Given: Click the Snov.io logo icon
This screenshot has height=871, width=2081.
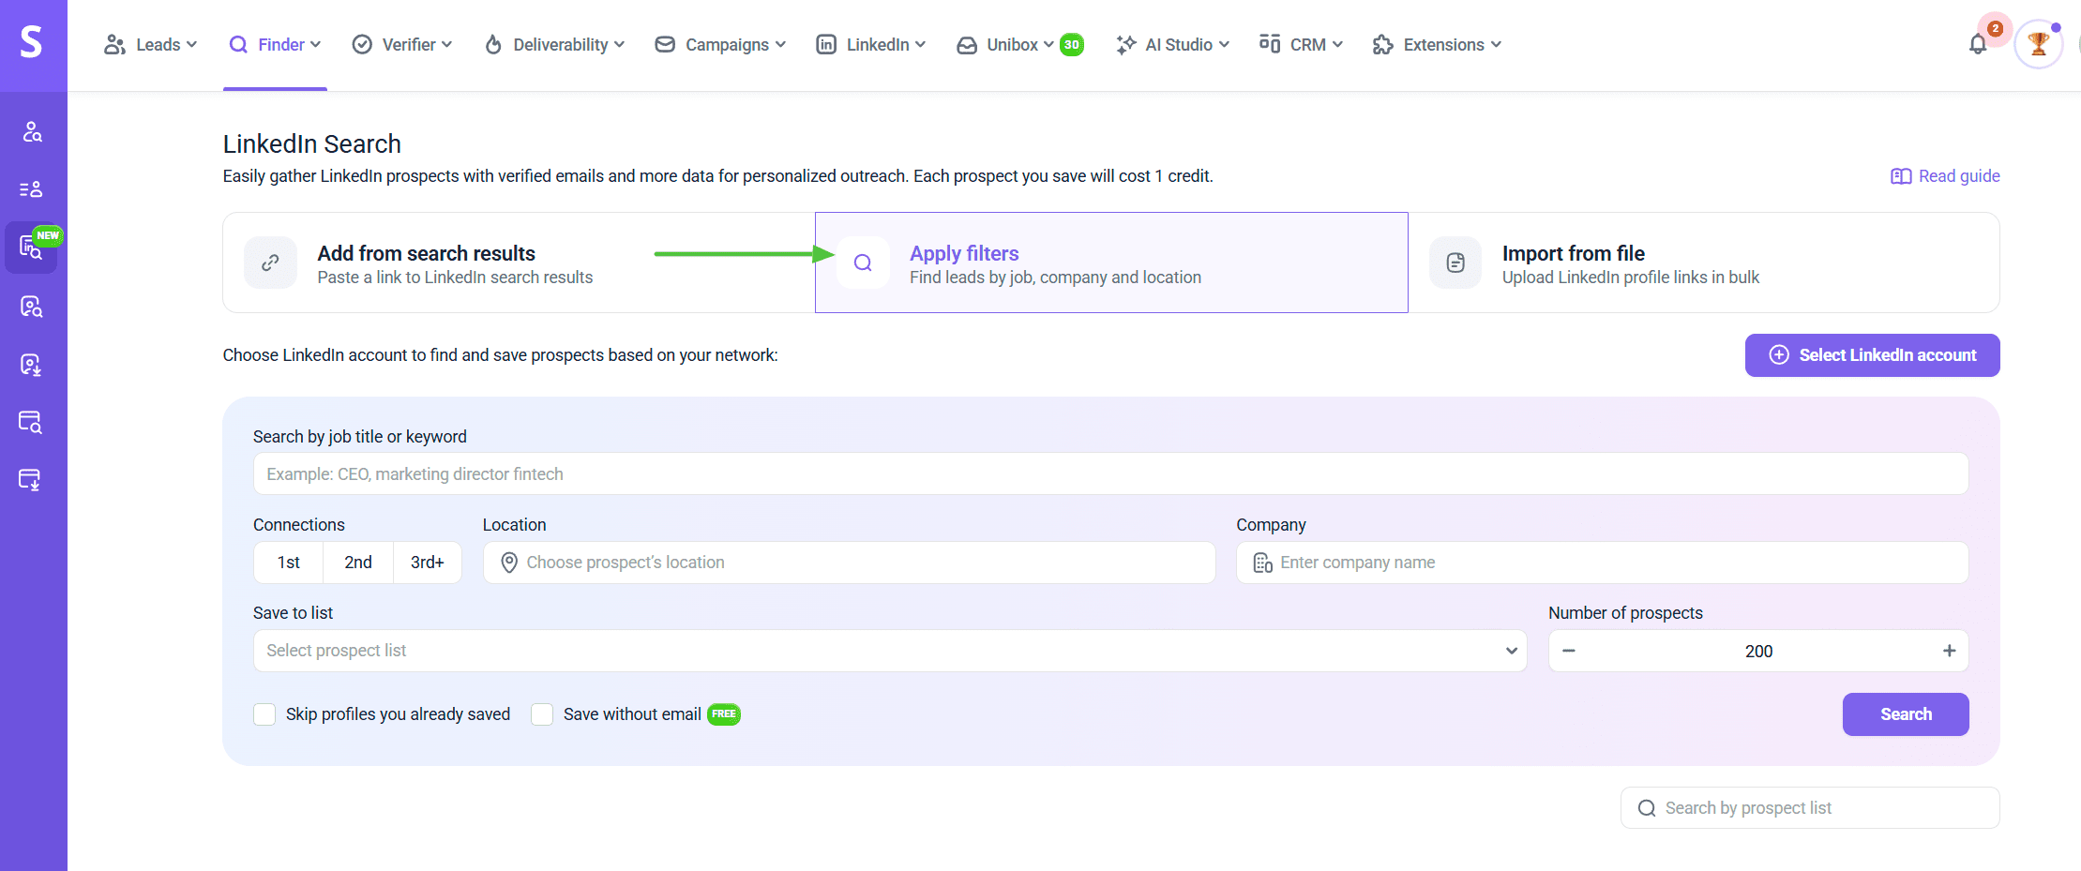Looking at the screenshot, I should point(32,42).
